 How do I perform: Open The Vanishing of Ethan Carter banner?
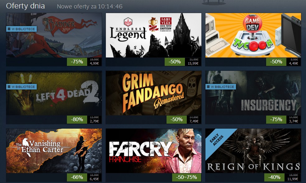pos(54,151)
